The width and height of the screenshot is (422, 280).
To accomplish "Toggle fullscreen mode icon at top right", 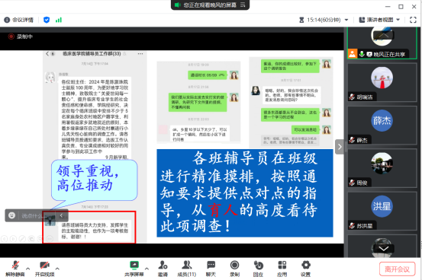I will [x=413, y=20].
